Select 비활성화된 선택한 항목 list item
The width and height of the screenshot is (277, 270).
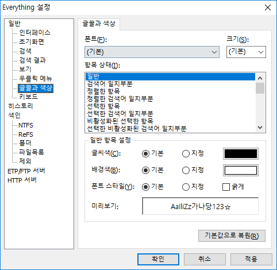pos(170,121)
